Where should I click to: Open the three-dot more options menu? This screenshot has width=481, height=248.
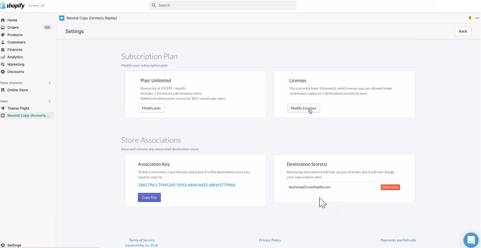(x=477, y=18)
